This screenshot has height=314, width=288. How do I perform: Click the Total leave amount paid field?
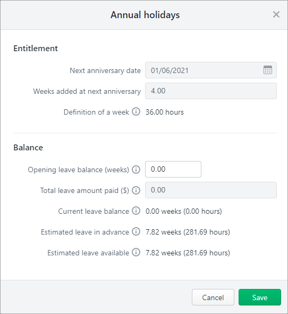click(x=211, y=190)
